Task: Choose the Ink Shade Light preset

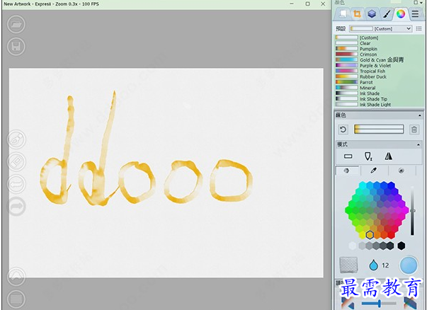Action: click(x=363, y=105)
